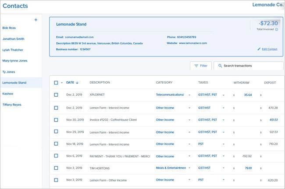285x189 pixels.
Task: Open taxes dropdown for TIM HORTONS row
Action: tap(223, 168)
